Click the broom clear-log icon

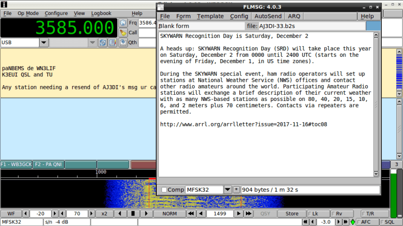point(123,33)
